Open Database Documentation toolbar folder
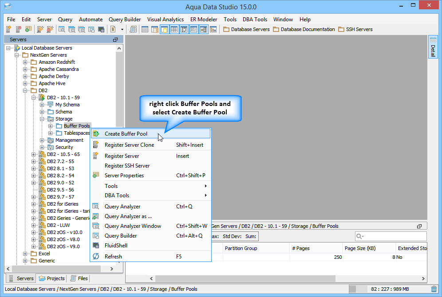The height and width of the screenshot is (297, 442). coord(304,29)
